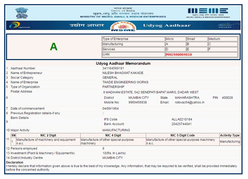Click the Udyog Aadhaar Memorandum heading

(123, 64)
